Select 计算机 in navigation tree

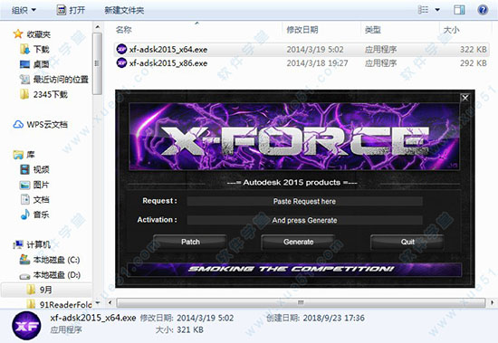point(32,244)
